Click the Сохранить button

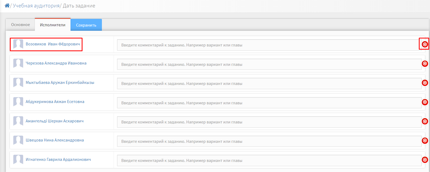pyautogui.click(x=86, y=25)
